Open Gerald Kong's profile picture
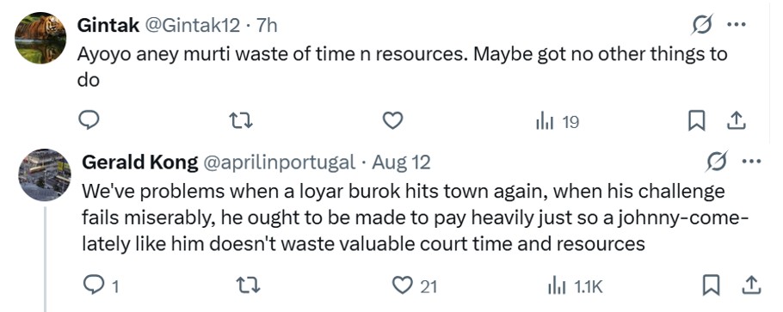The width and height of the screenshot is (783, 312). tap(45, 174)
